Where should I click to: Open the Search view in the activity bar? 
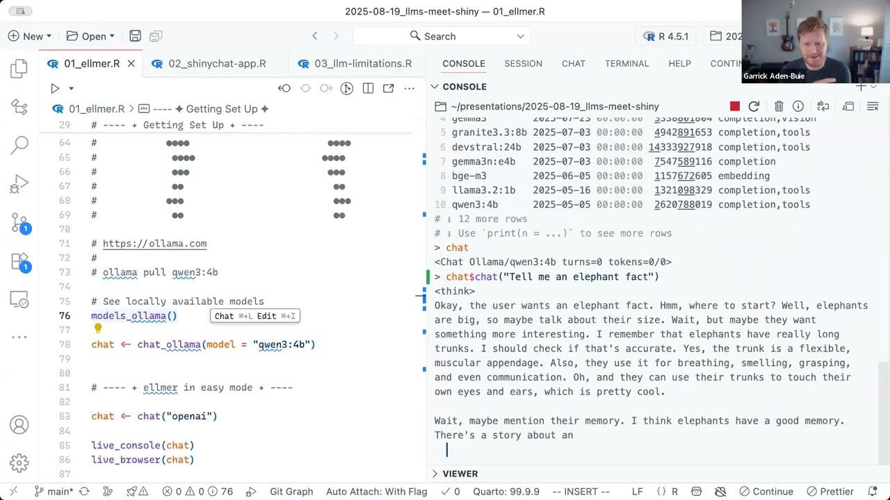point(18,144)
